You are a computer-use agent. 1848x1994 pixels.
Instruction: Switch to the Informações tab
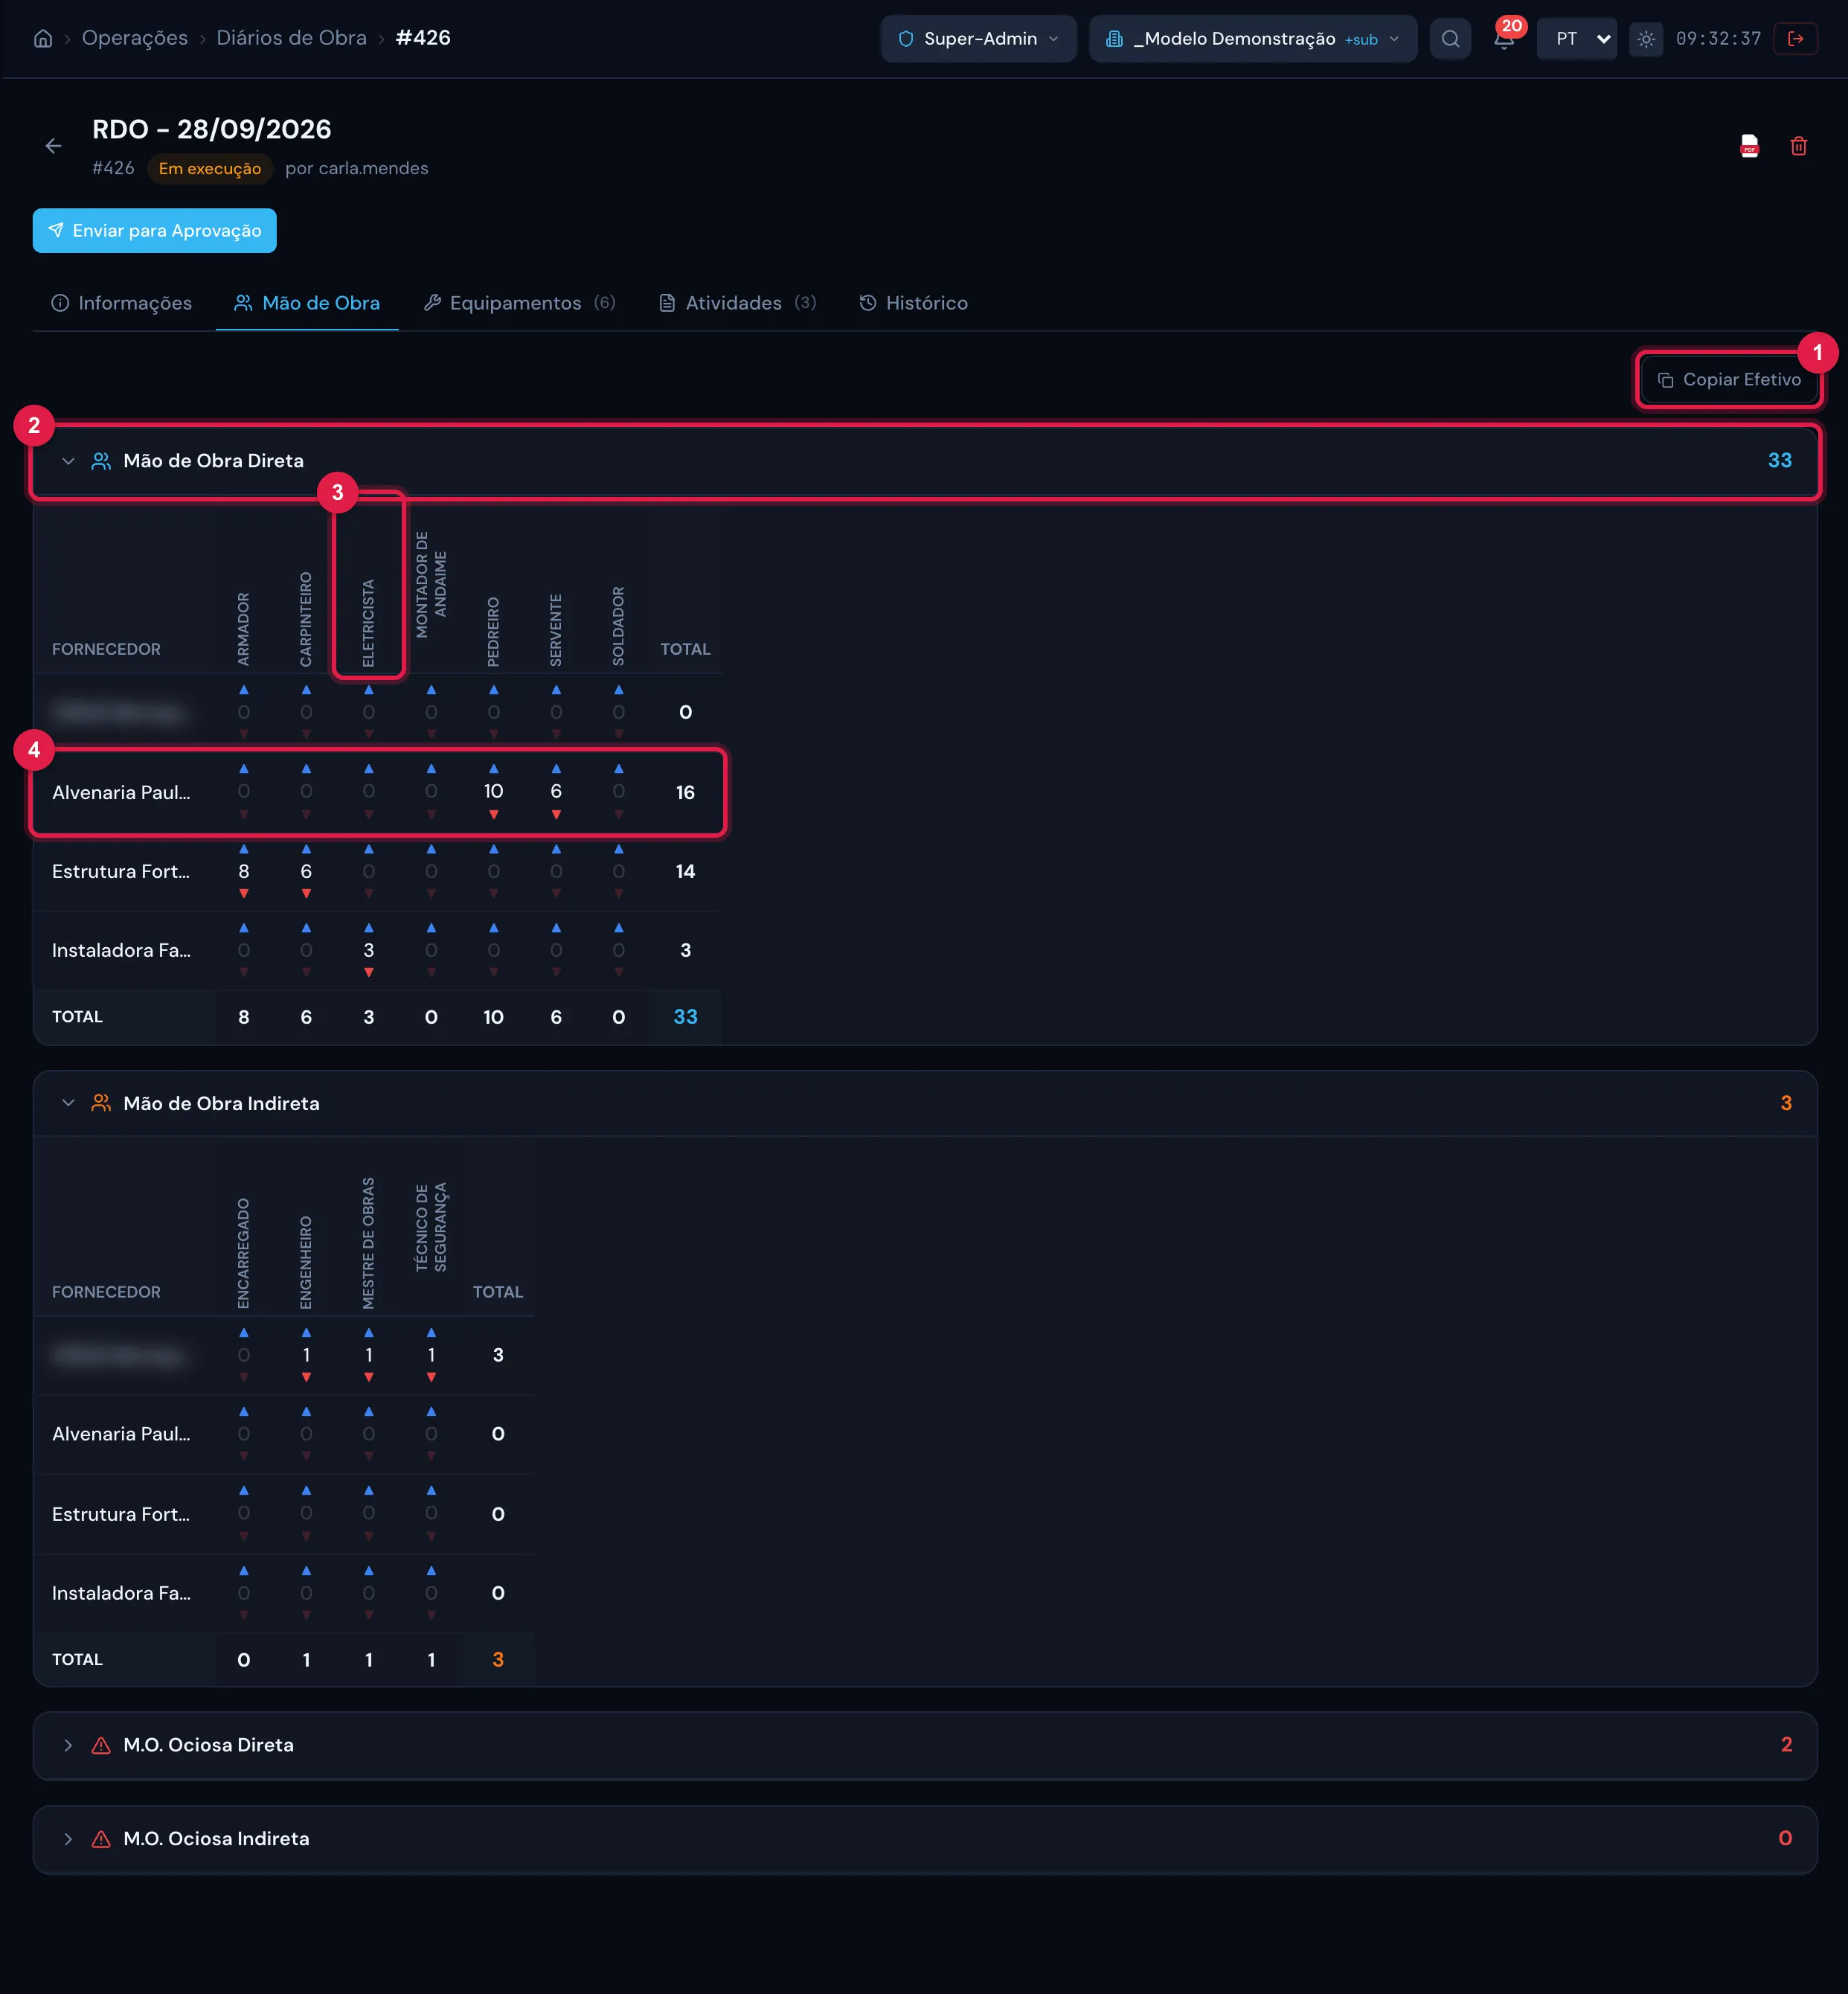(122, 303)
